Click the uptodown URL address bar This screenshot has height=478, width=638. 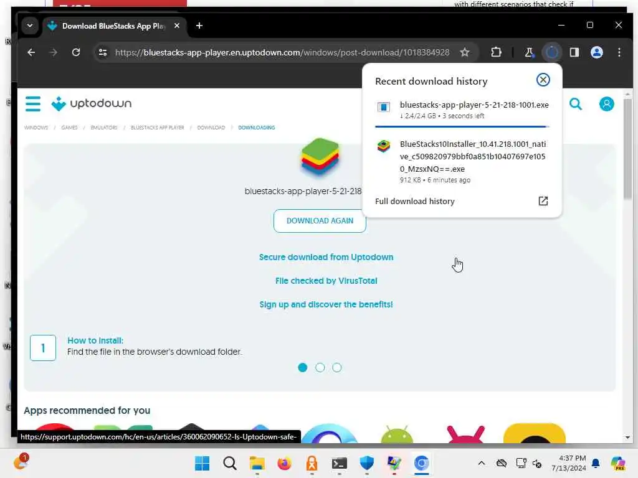click(282, 52)
